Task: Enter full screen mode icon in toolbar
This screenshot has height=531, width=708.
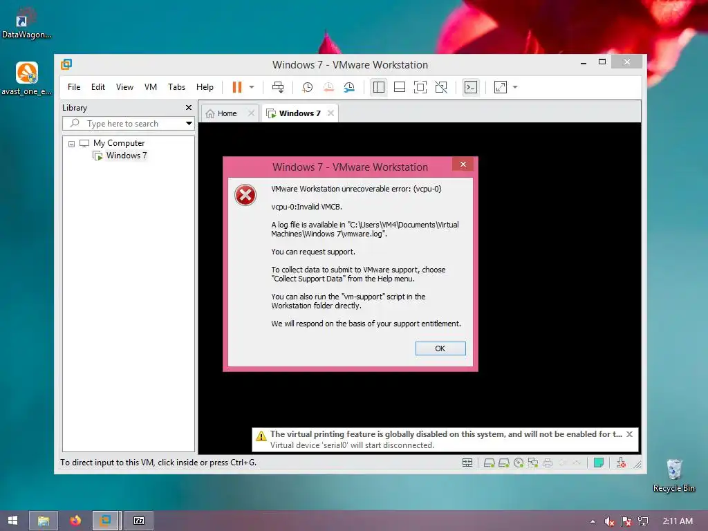Action: pos(420,87)
